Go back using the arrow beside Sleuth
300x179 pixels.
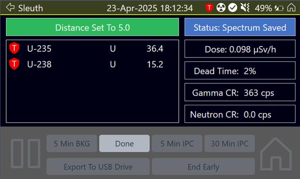click(10, 8)
